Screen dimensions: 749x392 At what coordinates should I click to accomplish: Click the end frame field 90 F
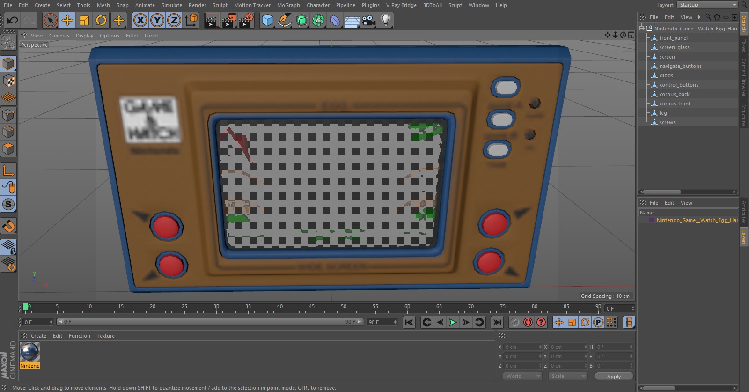(382, 322)
